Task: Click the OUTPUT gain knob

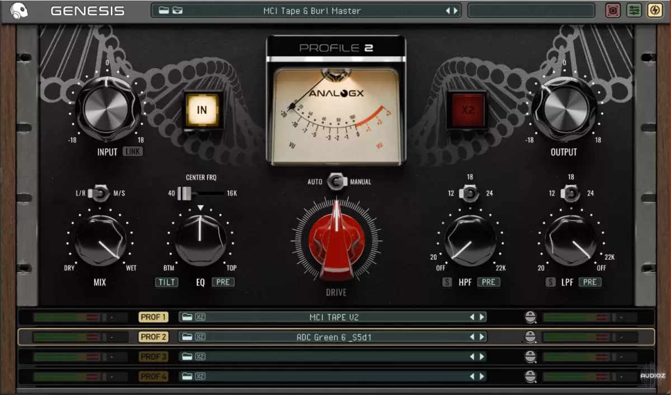Action: point(564,109)
